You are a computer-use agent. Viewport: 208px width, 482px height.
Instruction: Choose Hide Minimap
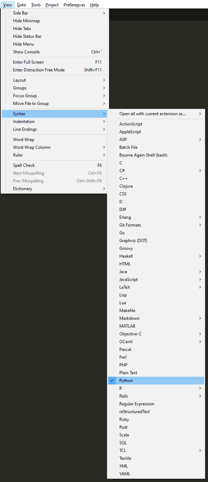coord(55,21)
